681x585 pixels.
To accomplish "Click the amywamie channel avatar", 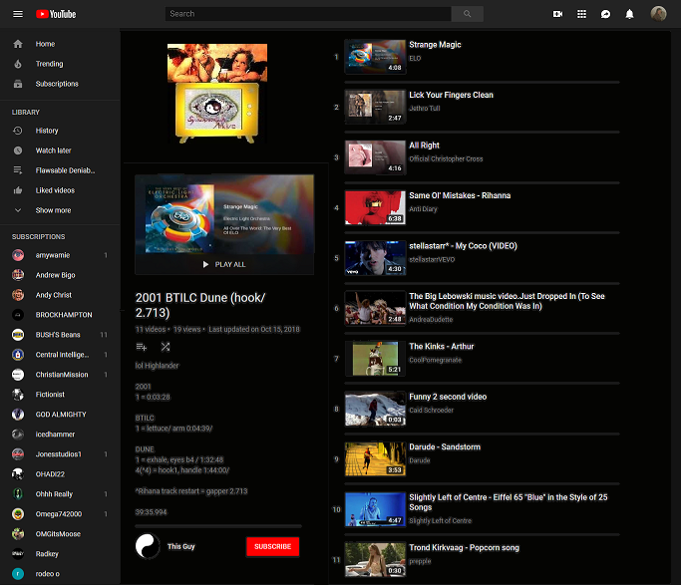I will (x=18, y=255).
